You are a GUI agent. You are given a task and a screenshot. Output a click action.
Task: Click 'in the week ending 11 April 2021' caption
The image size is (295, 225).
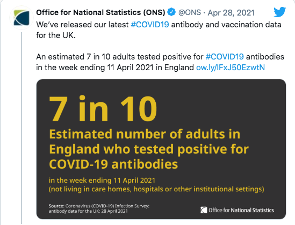coord(102,181)
